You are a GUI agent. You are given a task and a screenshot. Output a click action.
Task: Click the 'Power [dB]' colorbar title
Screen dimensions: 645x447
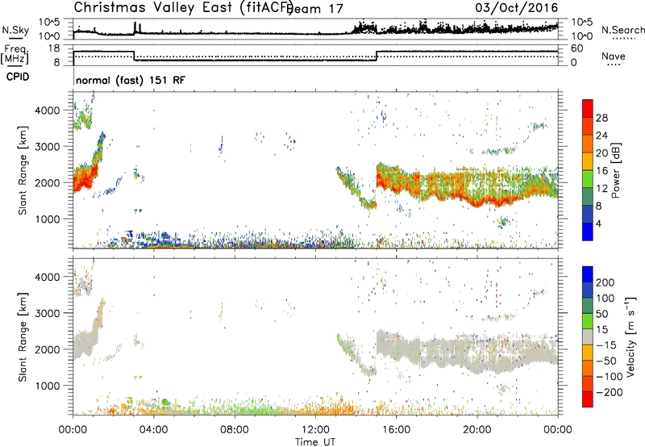[x=616, y=170]
